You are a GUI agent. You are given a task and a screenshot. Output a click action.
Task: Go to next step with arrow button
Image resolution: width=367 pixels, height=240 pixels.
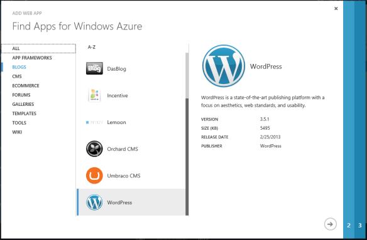pyautogui.click(x=331, y=224)
